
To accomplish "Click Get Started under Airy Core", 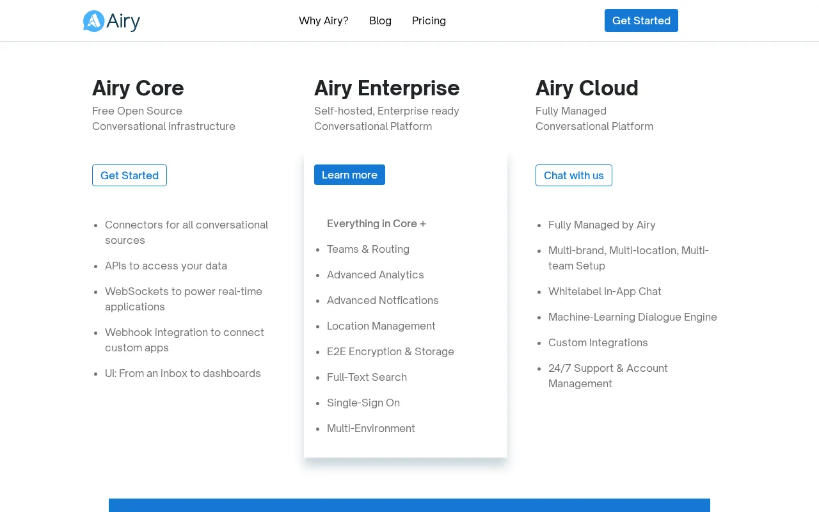I will click(x=129, y=175).
